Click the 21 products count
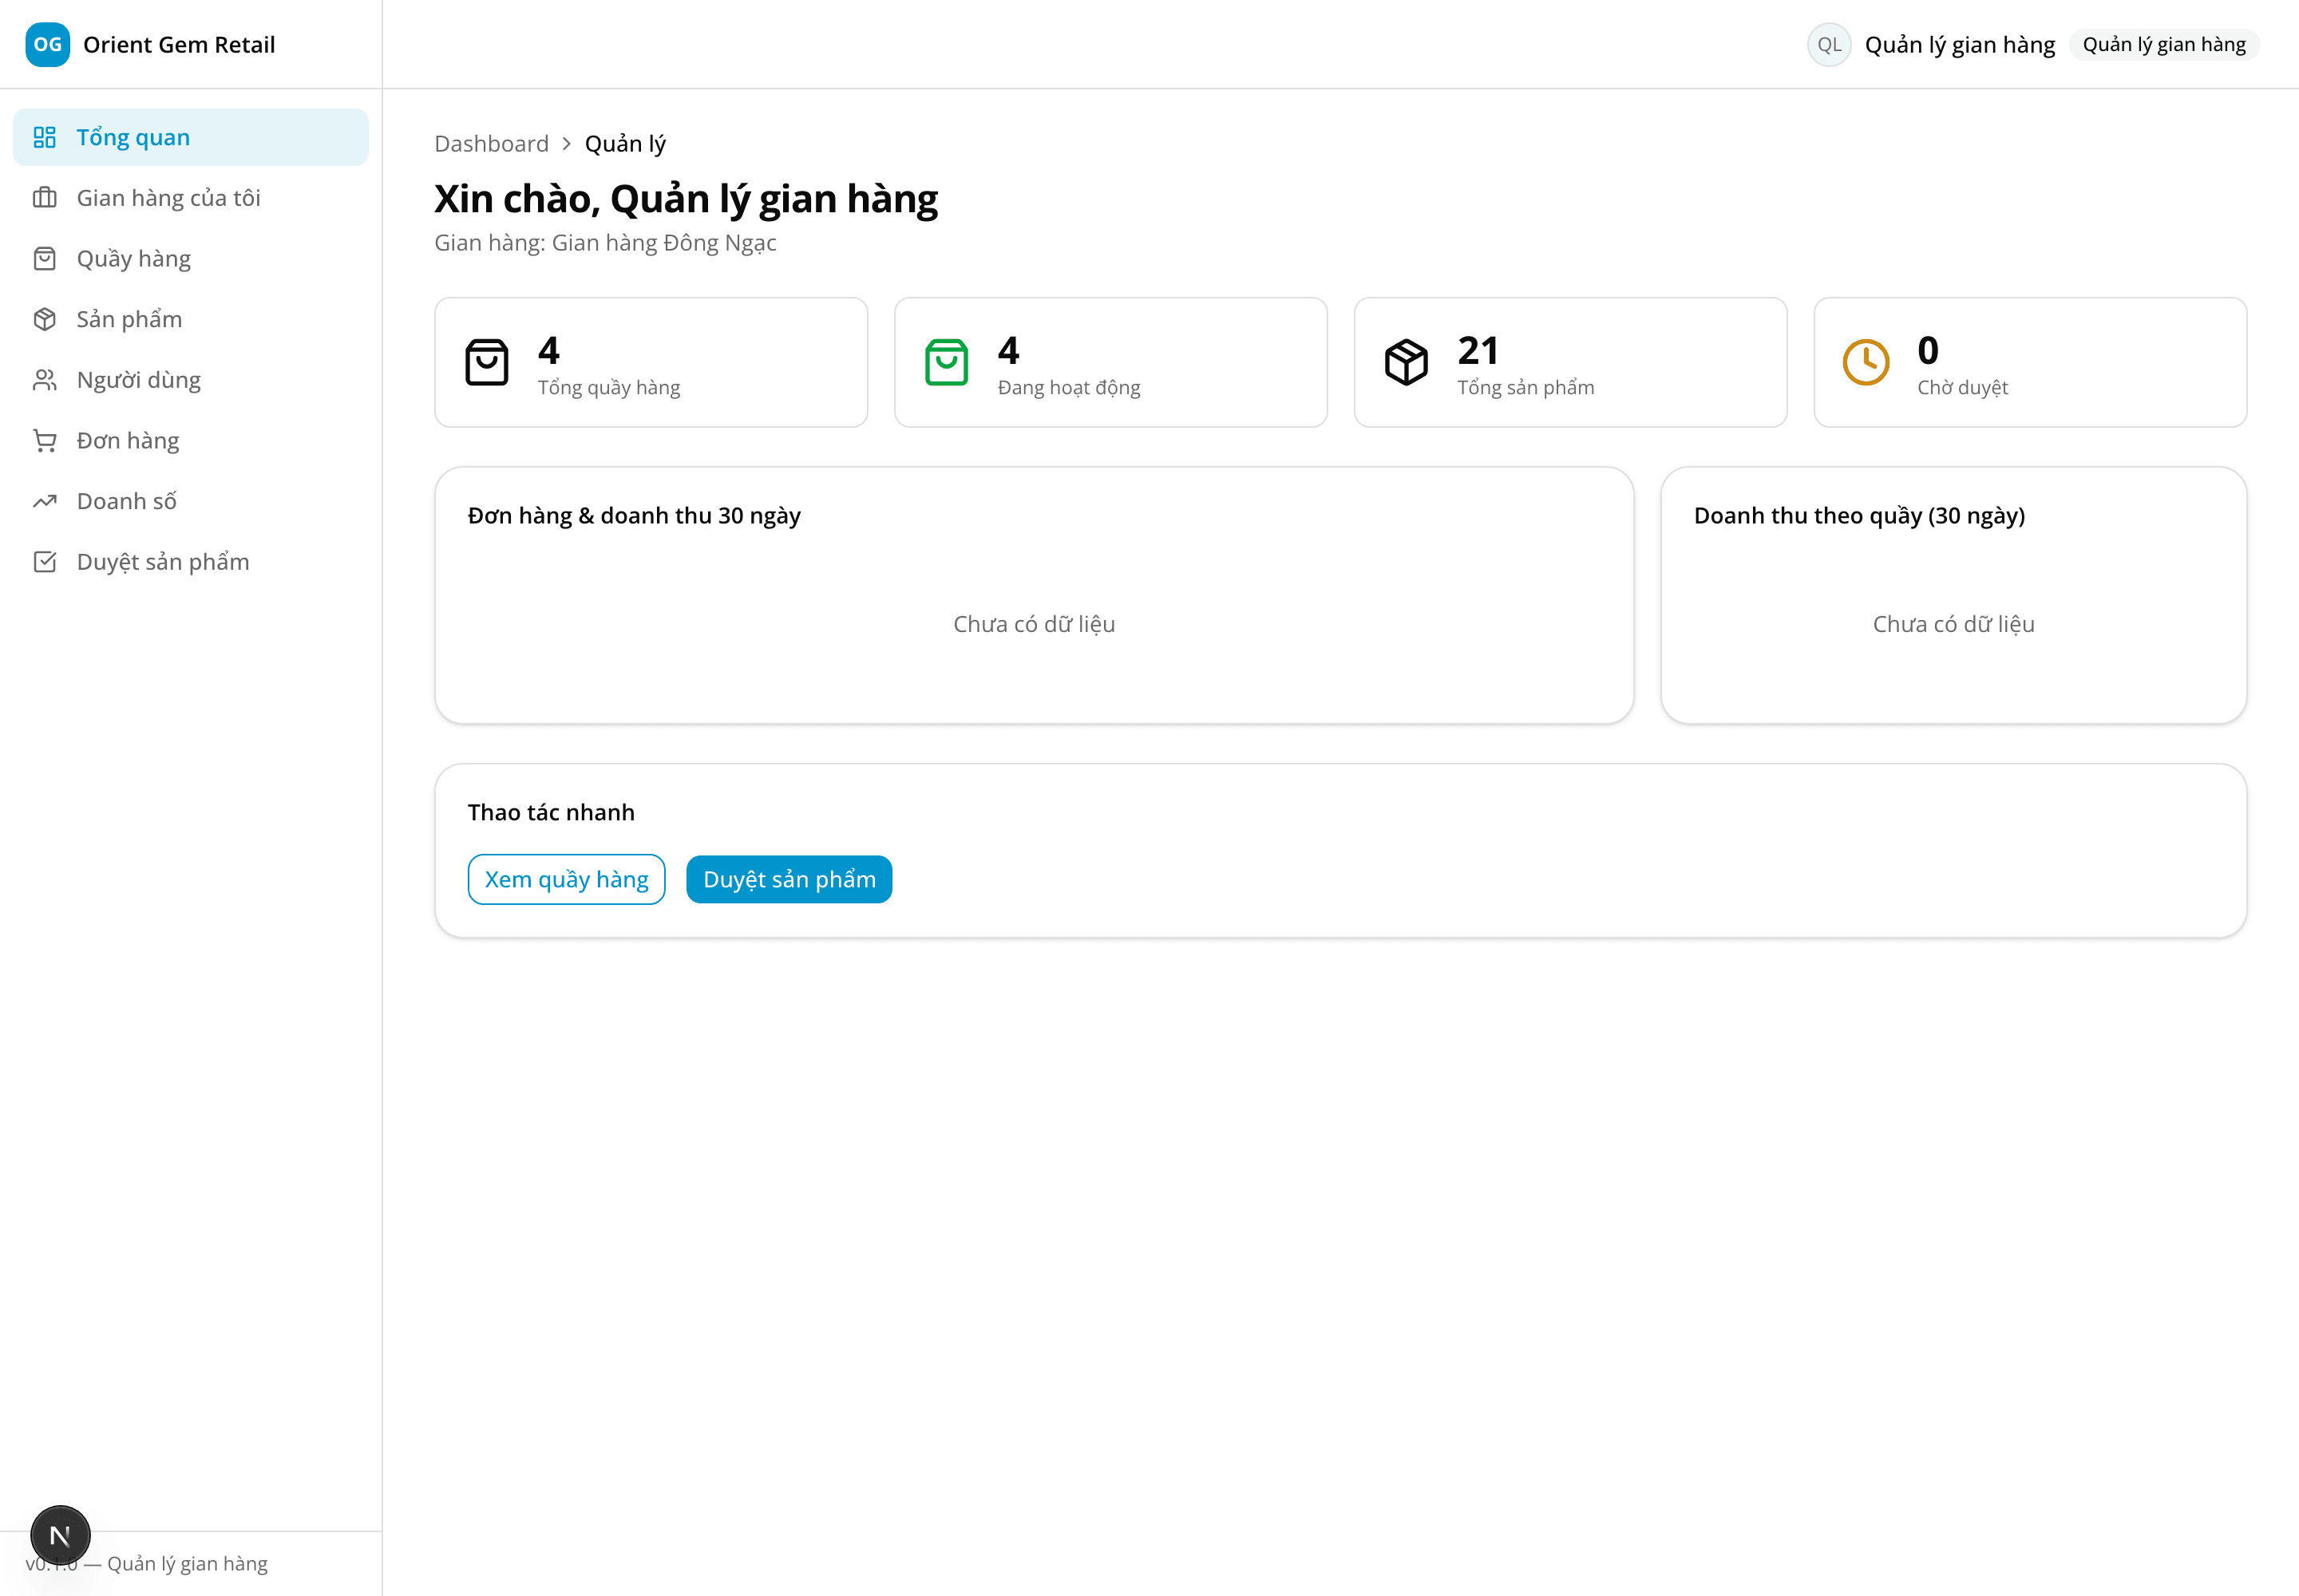This screenshot has width=2299, height=1596. point(1478,350)
